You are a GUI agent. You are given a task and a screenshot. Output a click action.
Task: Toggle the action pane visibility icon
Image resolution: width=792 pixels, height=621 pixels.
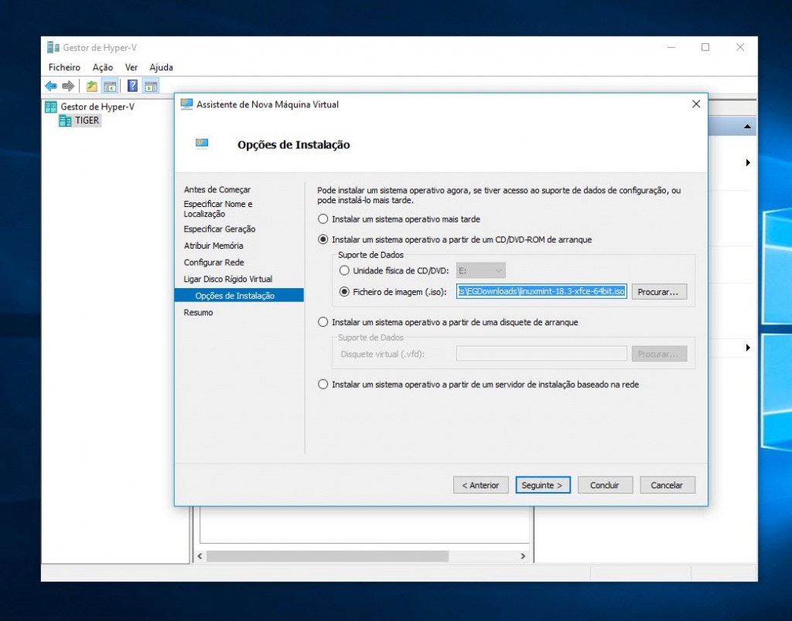click(150, 86)
